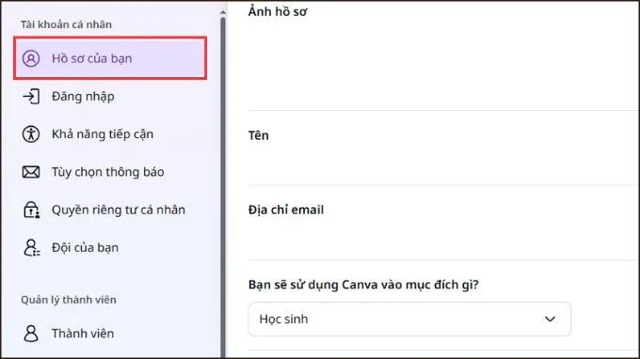Open the Học sinh purpose dropdown
Image resolution: width=640 pixels, height=359 pixels.
click(409, 320)
